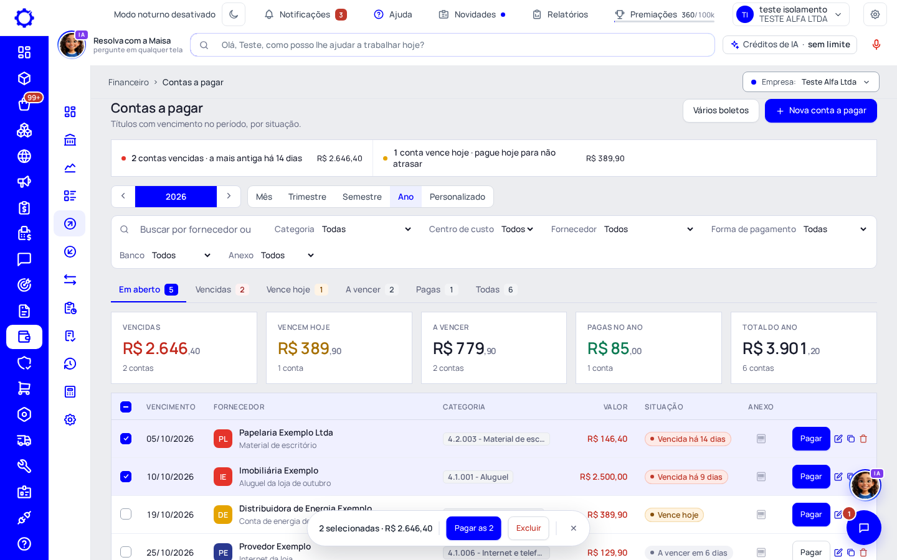This screenshot has height=560, width=897.
Task: Switch to the Vencidas tab
Action: pyautogui.click(x=222, y=289)
